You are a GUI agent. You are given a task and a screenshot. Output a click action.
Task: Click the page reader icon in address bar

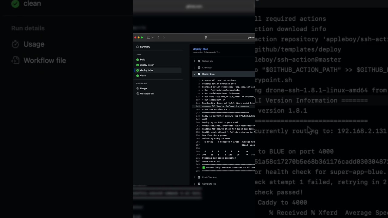[206, 38]
